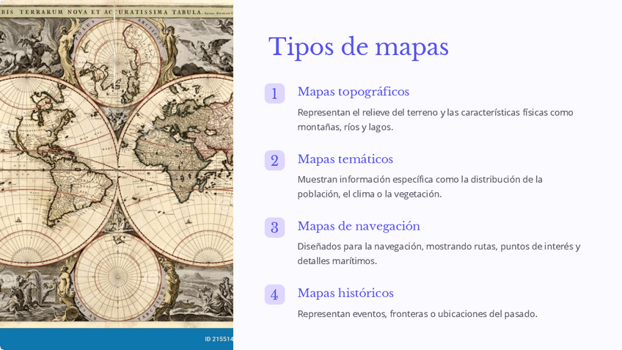The height and width of the screenshot is (350, 622).
Task: Click the description mentioning detalles marítimos
Action: click(x=438, y=253)
